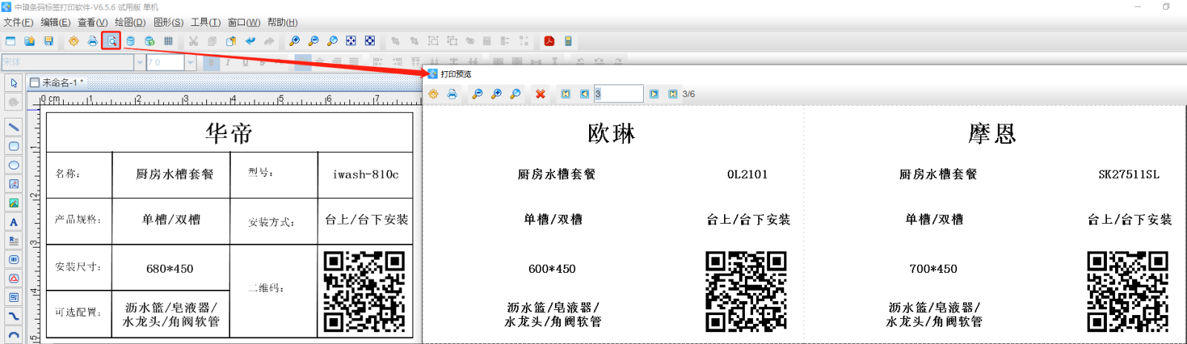Click the 华帝 title on the label
This screenshot has width=1187, height=344.
[229, 133]
